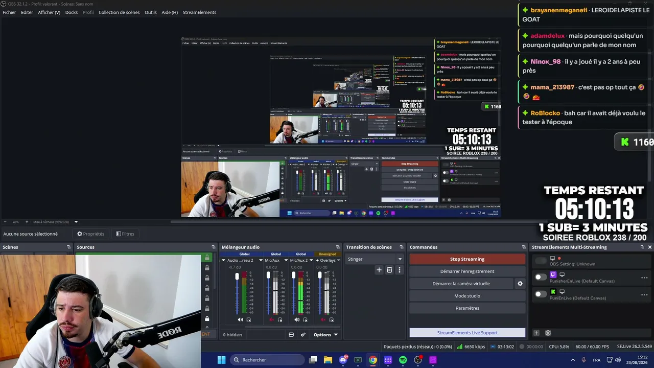Open advanced audio properties gears icon
The image size is (654, 368).
coord(303,335)
